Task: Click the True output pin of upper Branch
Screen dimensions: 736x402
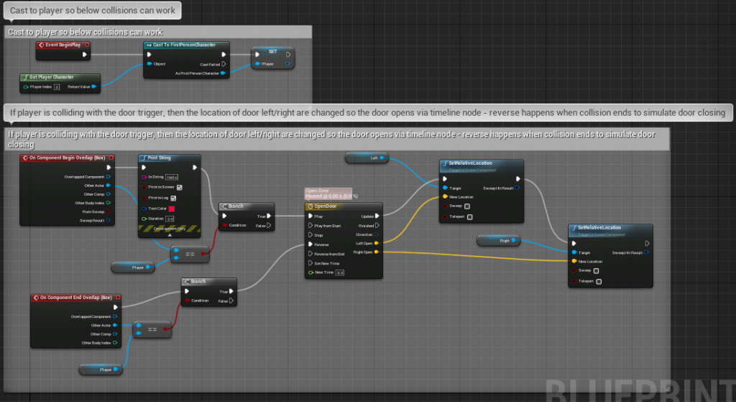Action: [270, 215]
